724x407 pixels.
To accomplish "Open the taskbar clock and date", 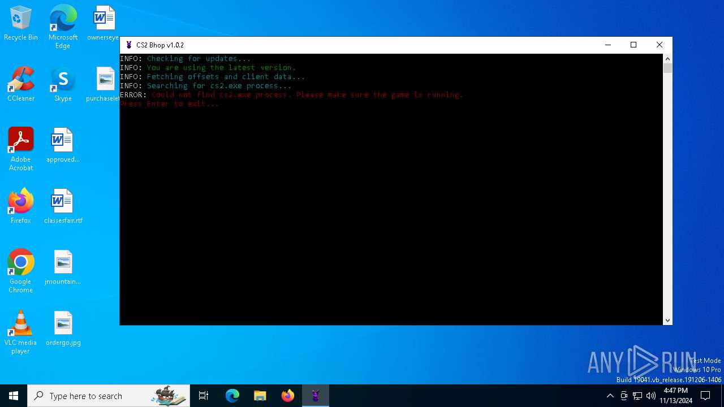I will pyautogui.click(x=675, y=396).
